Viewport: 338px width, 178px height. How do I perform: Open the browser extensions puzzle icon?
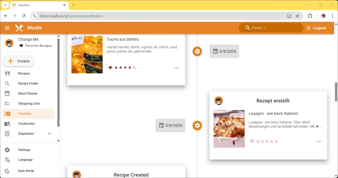tap(310, 16)
